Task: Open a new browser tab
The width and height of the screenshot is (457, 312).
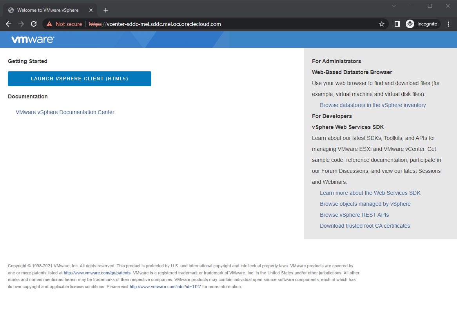Action: 105,10
